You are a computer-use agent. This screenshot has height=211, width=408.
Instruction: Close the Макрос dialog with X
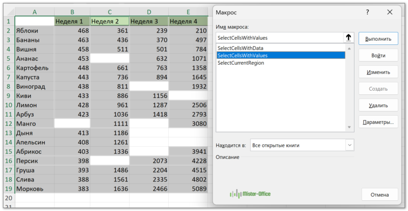(390, 12)
